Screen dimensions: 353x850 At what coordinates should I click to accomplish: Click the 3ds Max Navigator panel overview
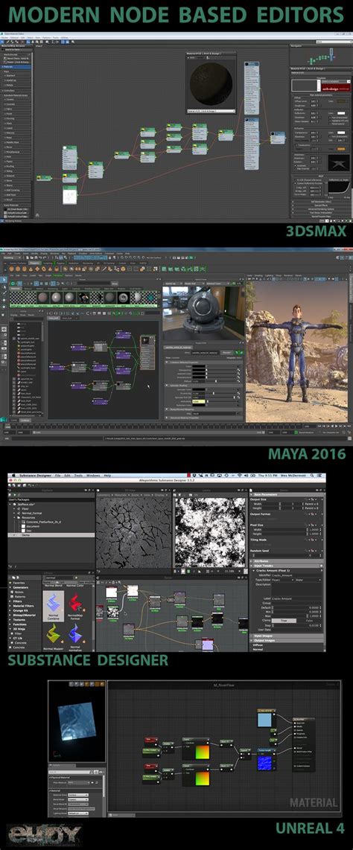coord(320,58)
